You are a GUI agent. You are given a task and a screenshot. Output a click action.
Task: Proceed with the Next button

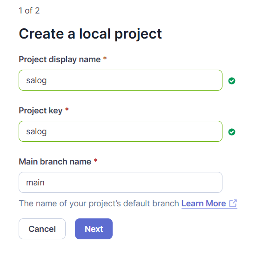tap(94, 229)
